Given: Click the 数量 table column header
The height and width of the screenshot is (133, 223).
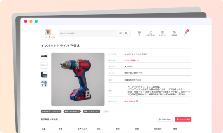Looking at the screenshot, I should 175,129.
